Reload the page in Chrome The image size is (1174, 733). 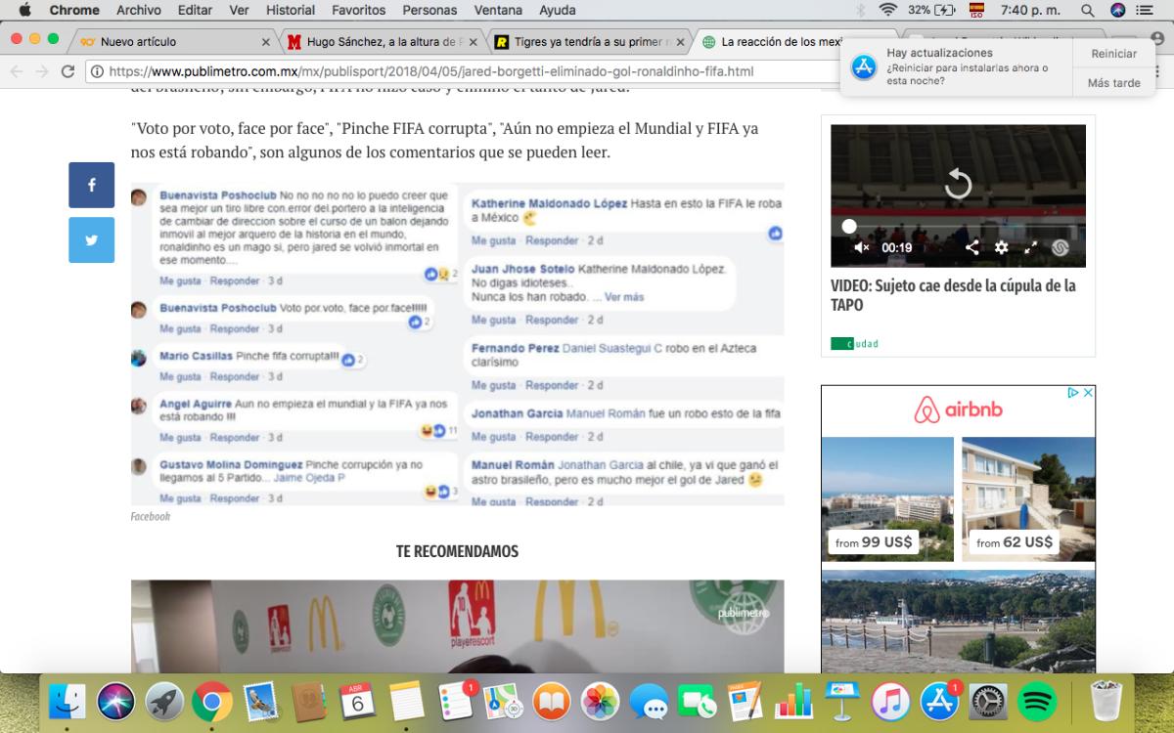tap(68, 71)
